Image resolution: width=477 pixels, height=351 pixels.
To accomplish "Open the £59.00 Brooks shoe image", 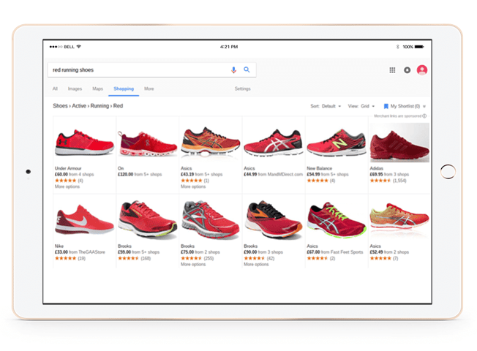I will (x=148, y=219).
